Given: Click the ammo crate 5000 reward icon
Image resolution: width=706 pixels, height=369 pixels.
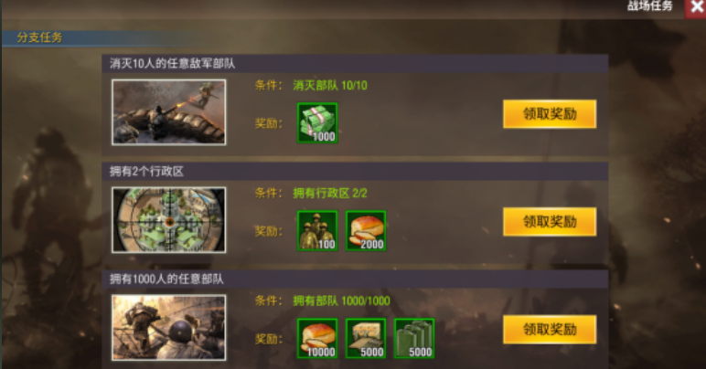Looking at the screenshot, I should point(366,339).
